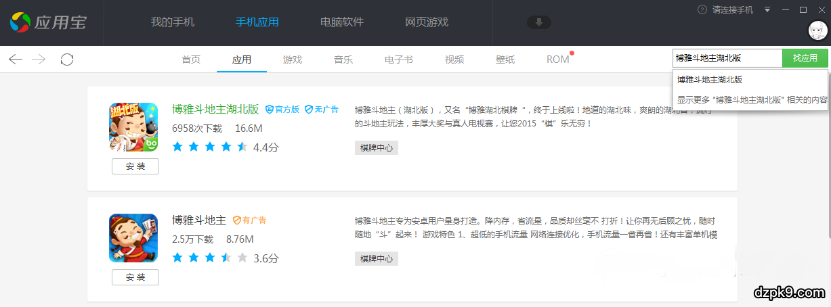The width and height of the screenshot is (831, 307).
Task: Click the user avatar icon
Action: (x=817, y=30)
